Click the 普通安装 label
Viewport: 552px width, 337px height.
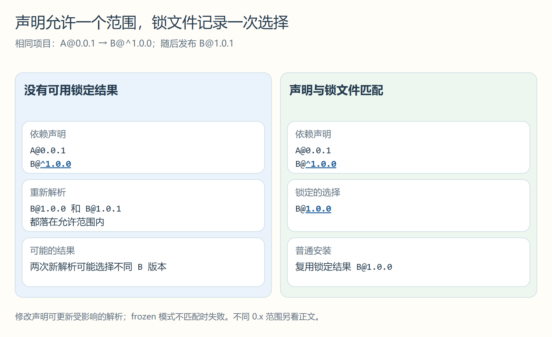[313, 251]
